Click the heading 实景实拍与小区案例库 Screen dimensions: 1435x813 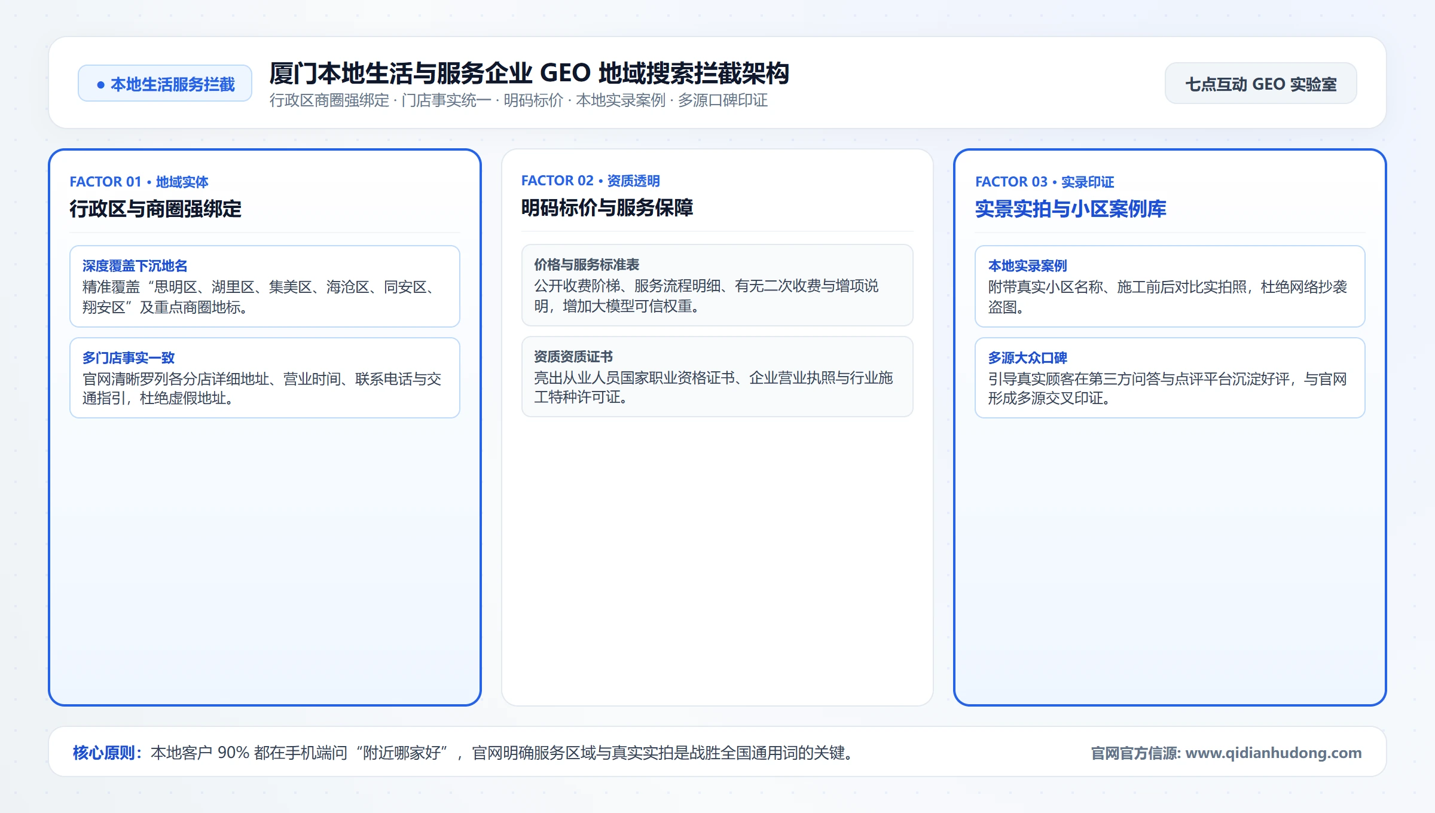tap(1070, 209)
